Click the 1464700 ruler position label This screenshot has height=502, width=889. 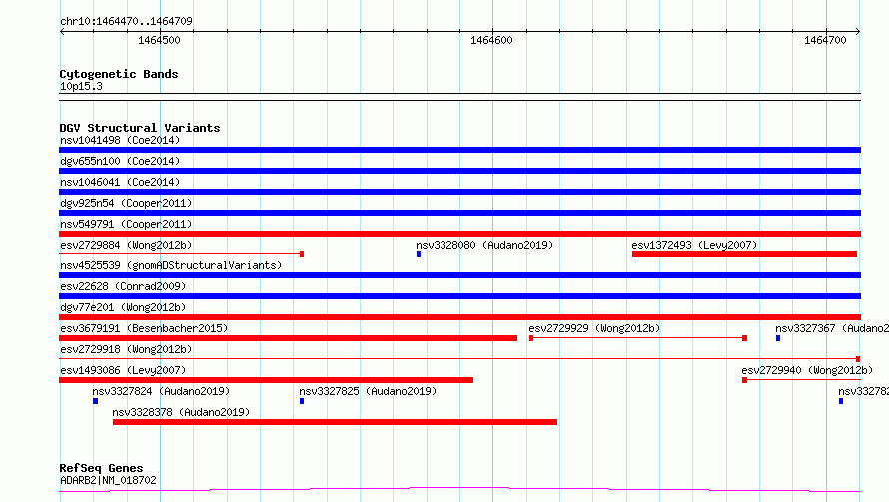pos(825,40)
